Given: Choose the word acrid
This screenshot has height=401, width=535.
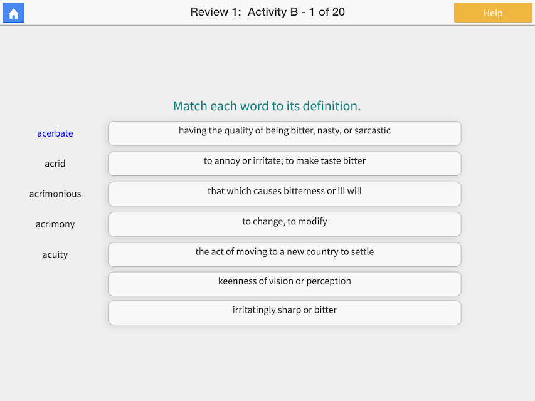Looking at the screenshot, I should pos(55,164).
